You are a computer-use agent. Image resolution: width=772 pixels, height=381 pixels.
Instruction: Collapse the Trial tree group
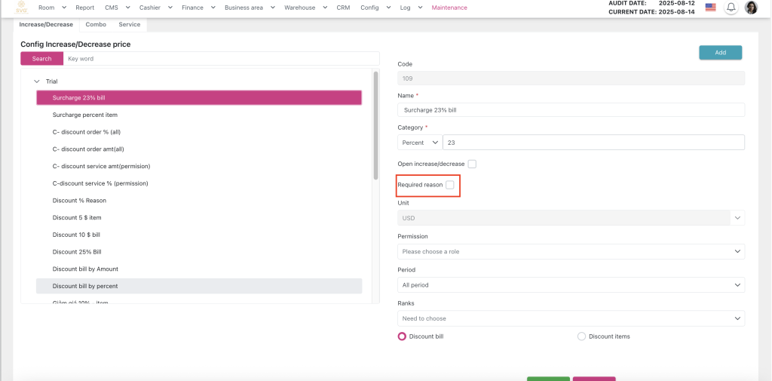coord(37,81)
